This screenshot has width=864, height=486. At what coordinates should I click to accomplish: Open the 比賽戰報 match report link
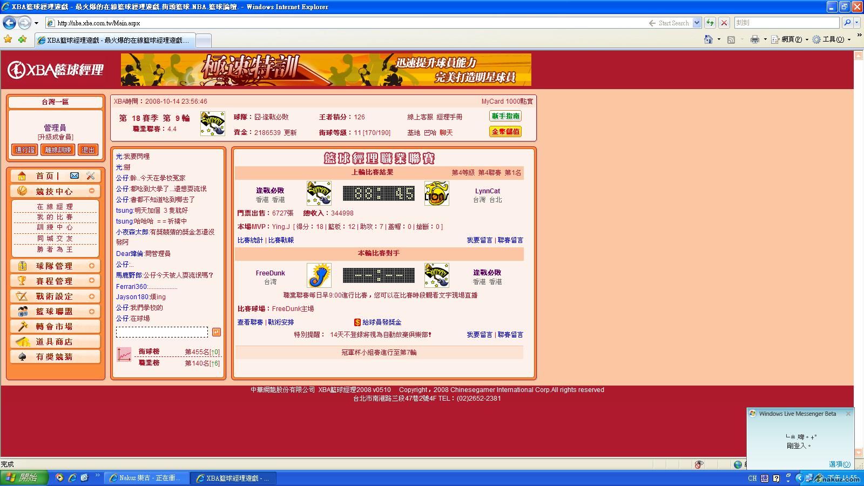point(281,240)
